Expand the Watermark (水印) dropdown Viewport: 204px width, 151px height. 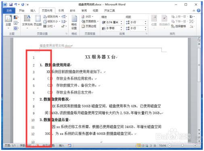point(87,17)
